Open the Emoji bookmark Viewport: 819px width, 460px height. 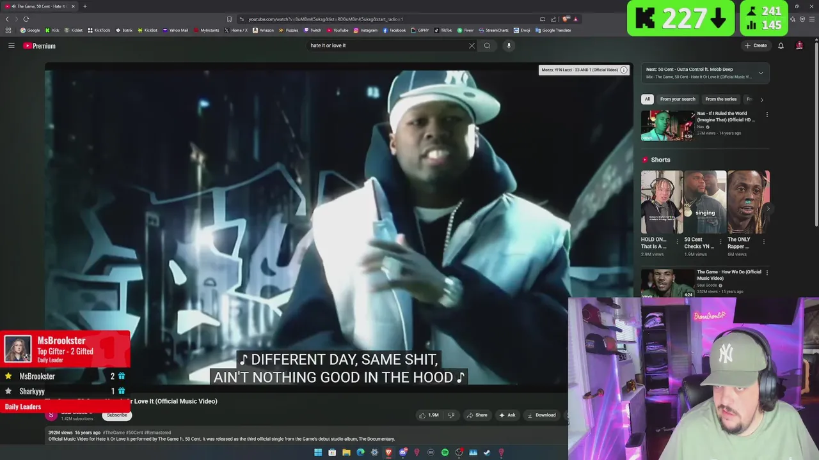[521, 30]
